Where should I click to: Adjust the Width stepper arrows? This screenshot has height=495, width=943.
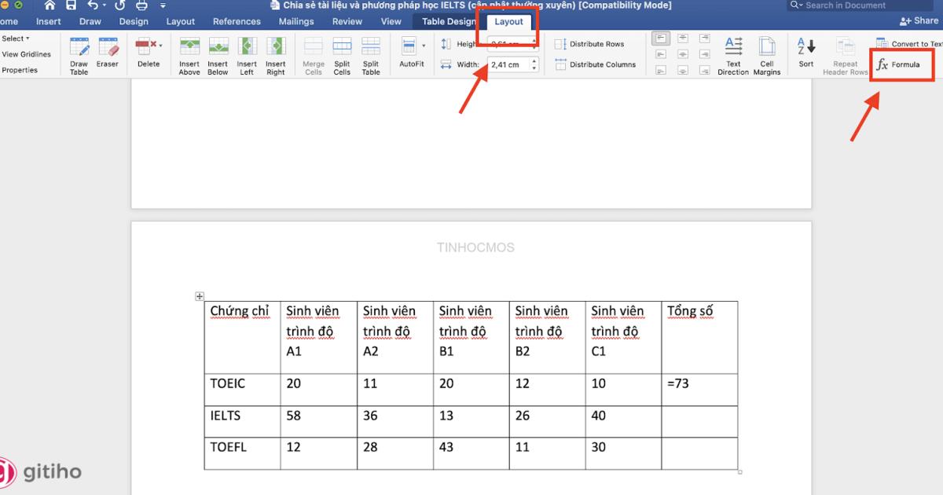pyautogui.click(x=534, y=64)
